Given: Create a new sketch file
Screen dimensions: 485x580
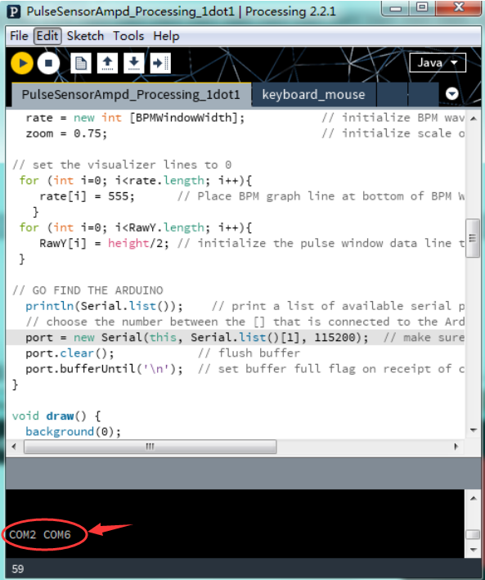Looking at the screenshot, I should tap(81, 63).
